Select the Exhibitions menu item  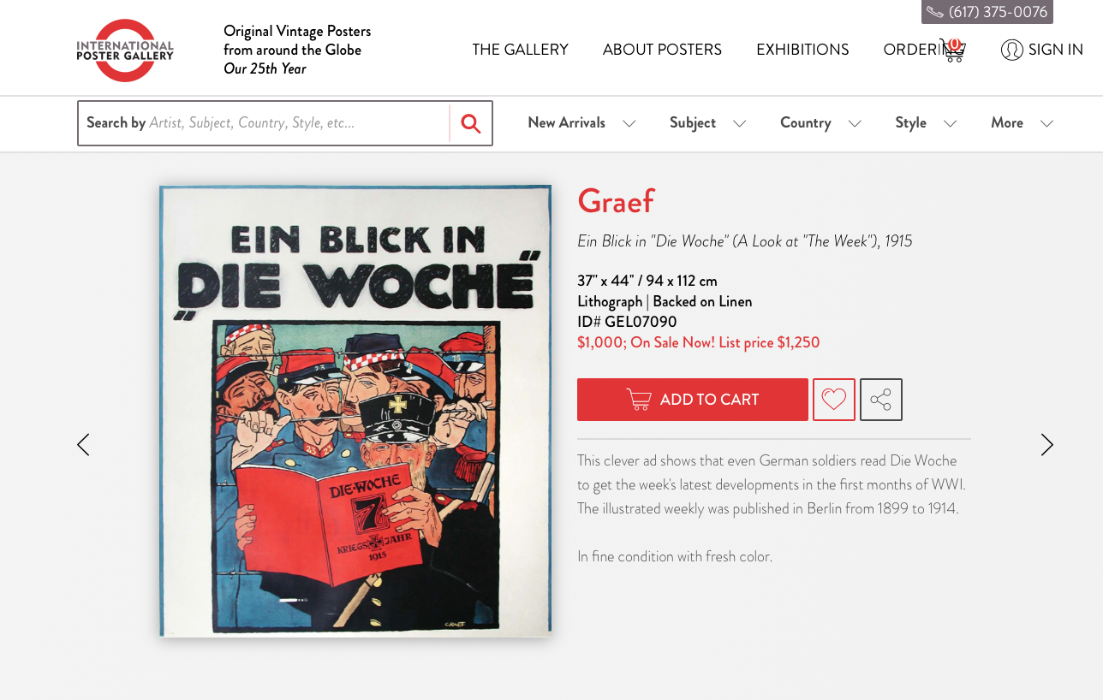802,50
